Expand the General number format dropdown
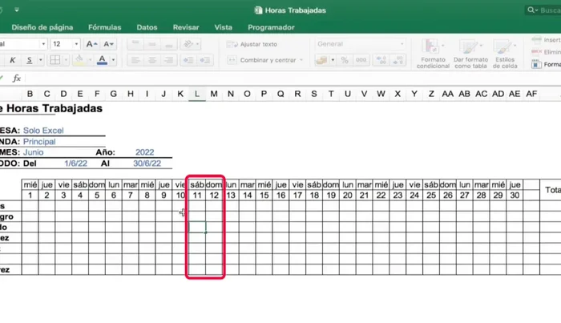 403,44
